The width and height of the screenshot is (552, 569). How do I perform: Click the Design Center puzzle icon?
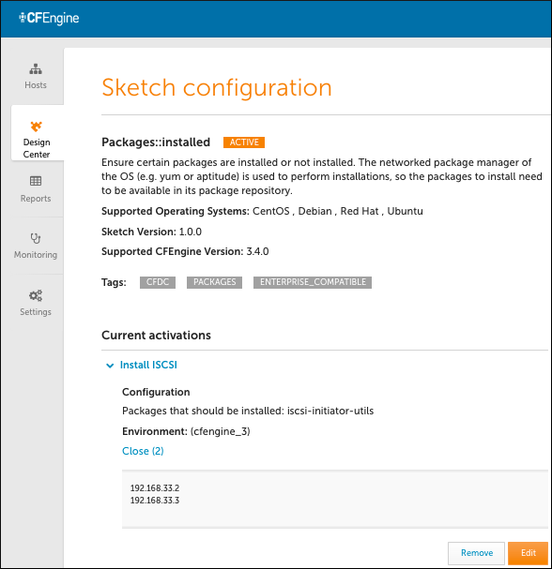point(37,127)
